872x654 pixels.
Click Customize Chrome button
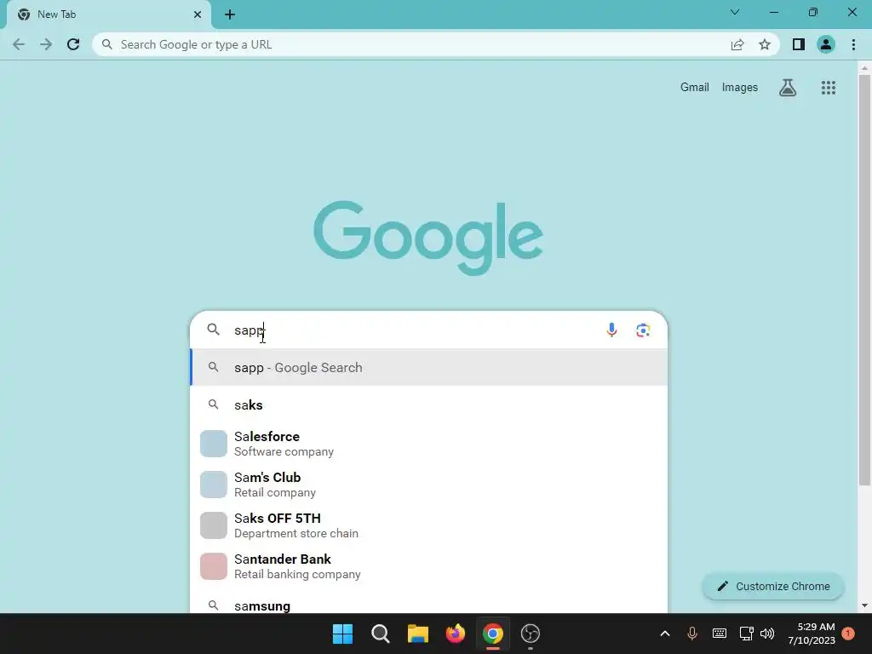[773, 586]
